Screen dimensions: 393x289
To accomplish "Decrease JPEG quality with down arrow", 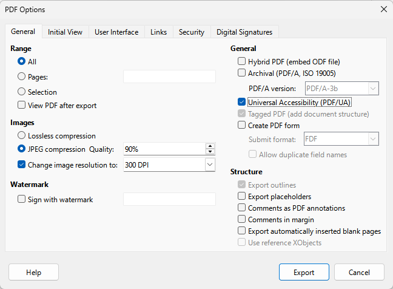I will (x=210, y=152).
